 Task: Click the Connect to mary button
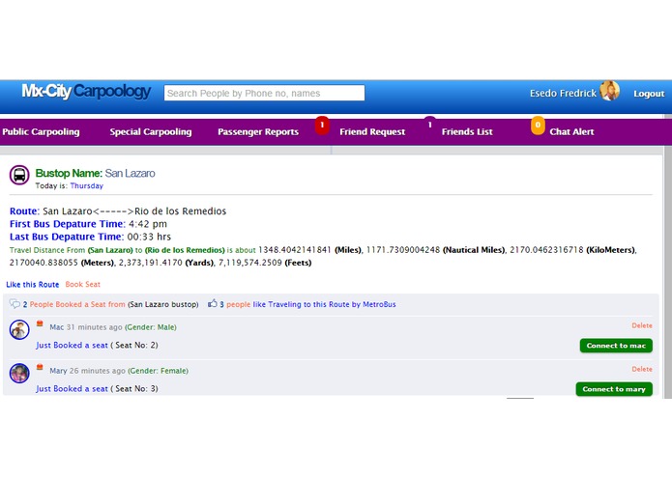(614, 389)
